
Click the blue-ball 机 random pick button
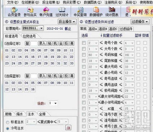[55, 76]
